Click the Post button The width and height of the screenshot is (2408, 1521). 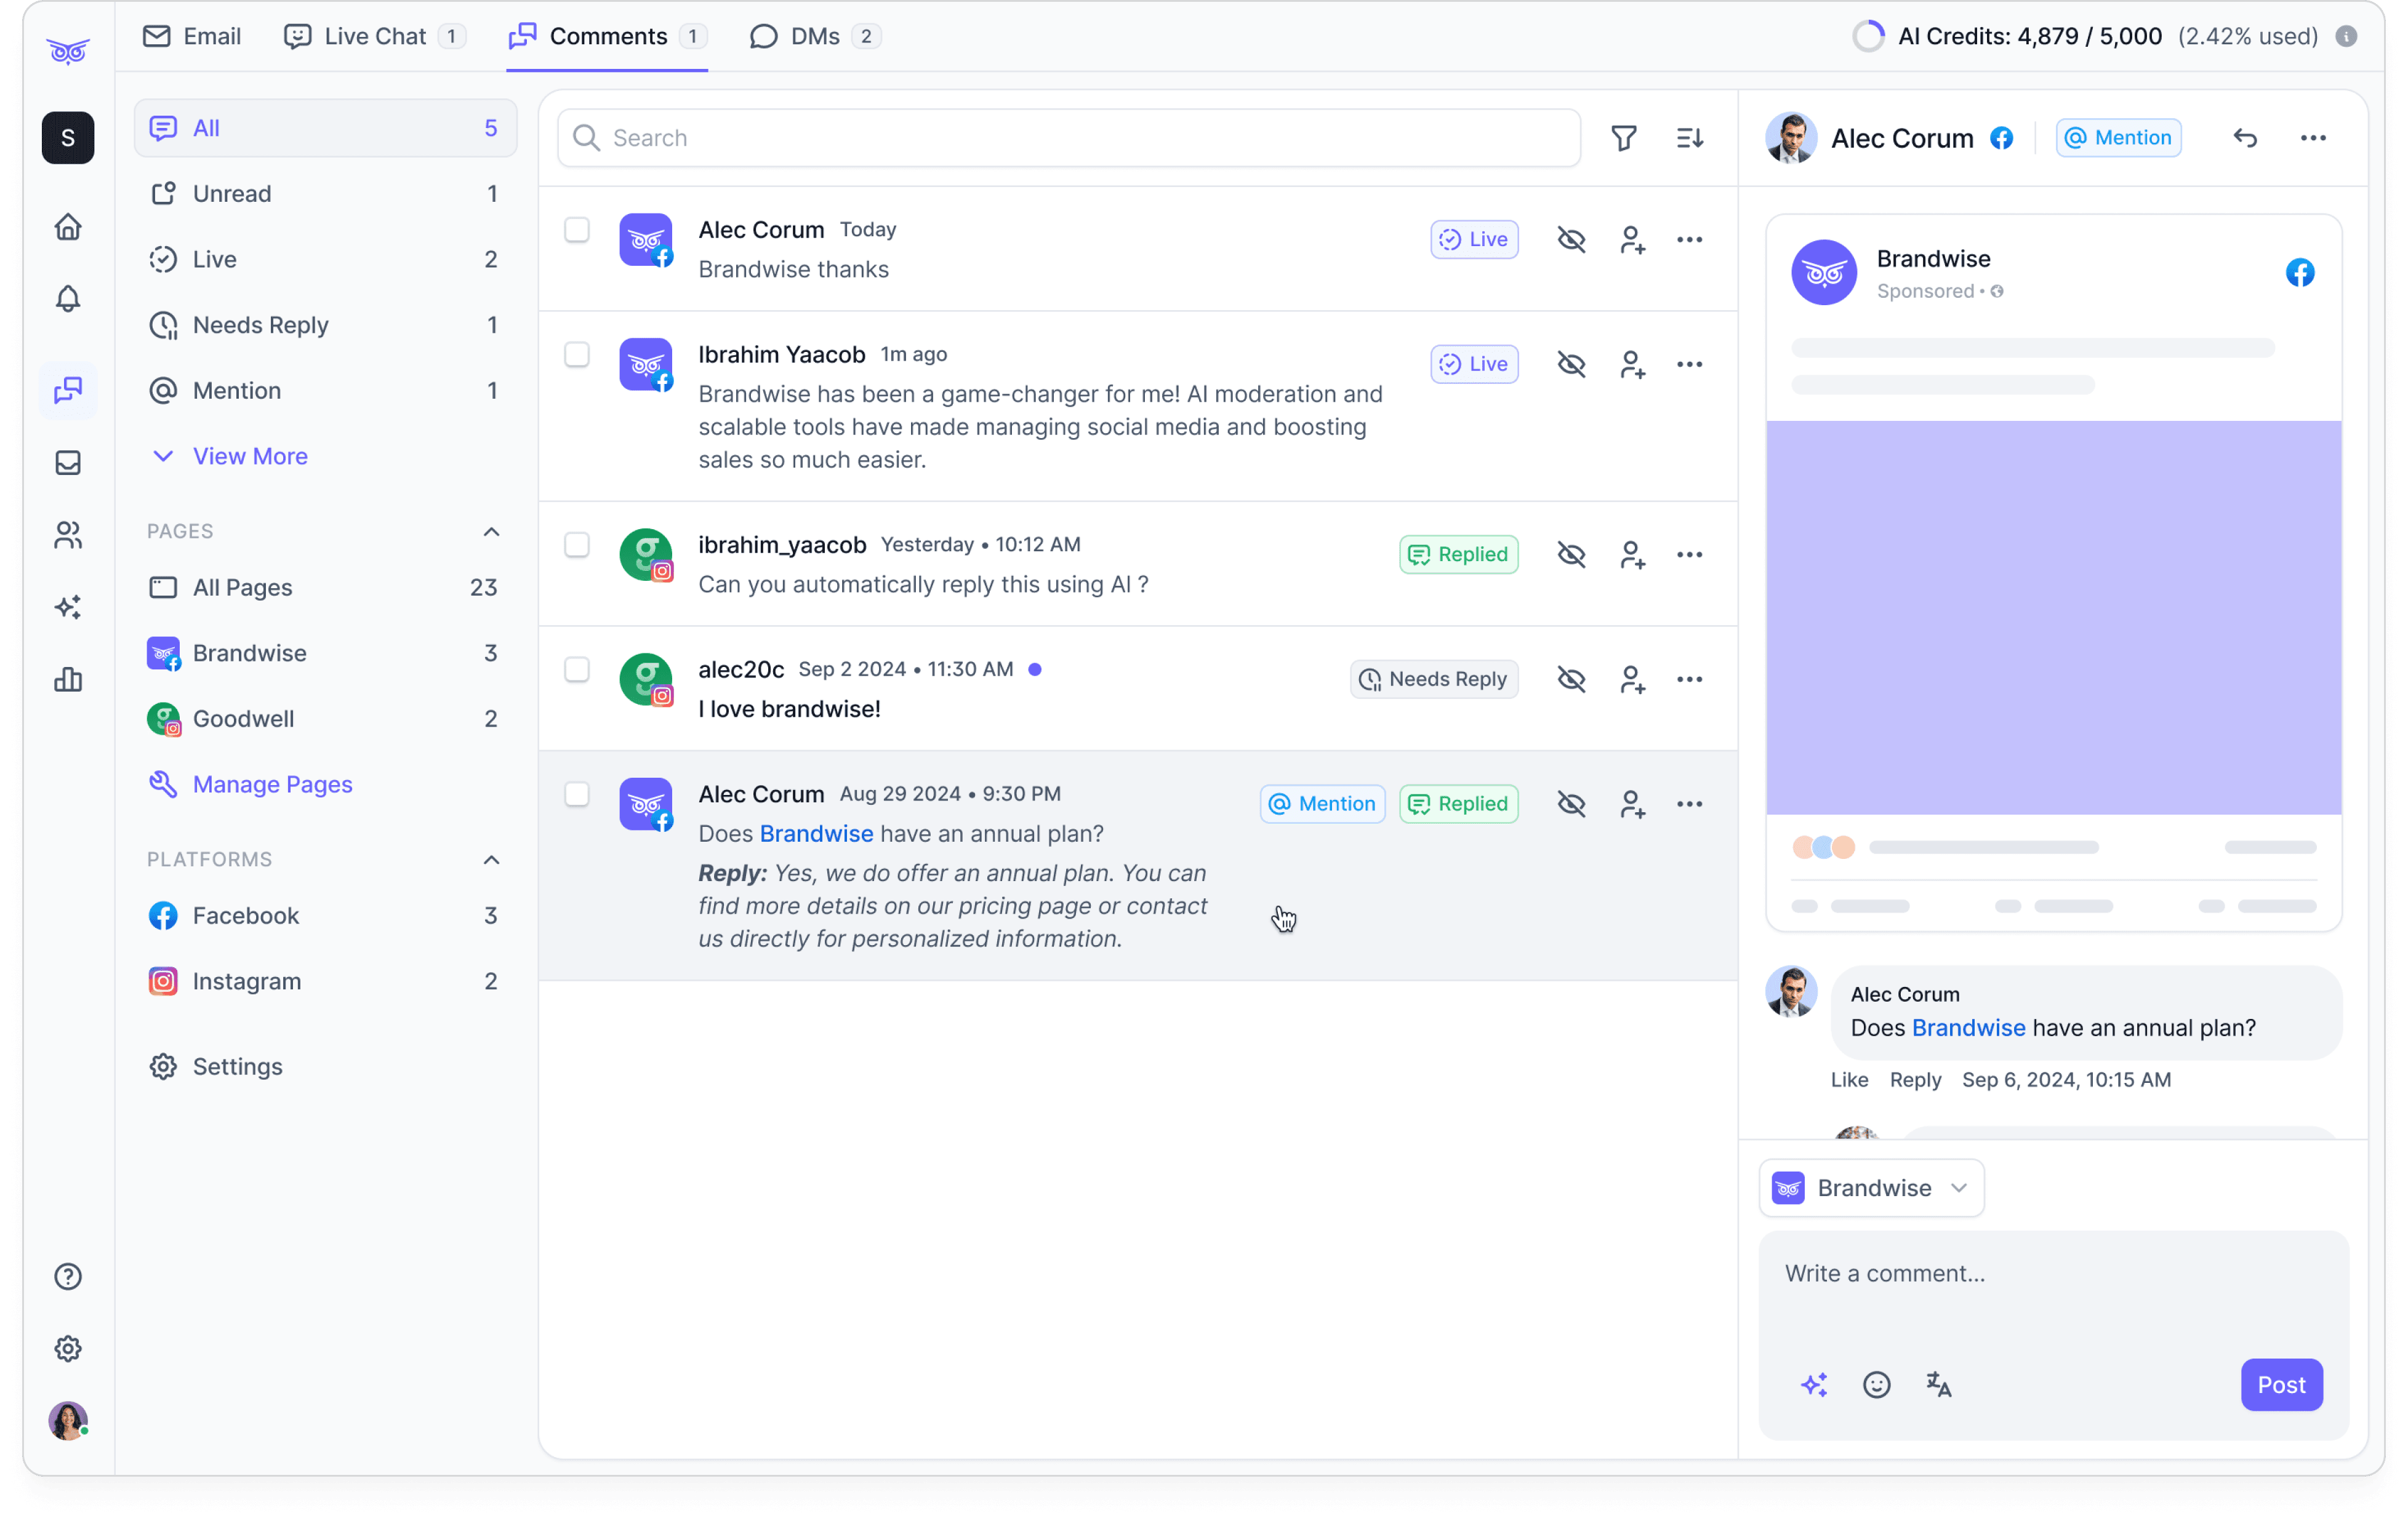[2280, 1384]
